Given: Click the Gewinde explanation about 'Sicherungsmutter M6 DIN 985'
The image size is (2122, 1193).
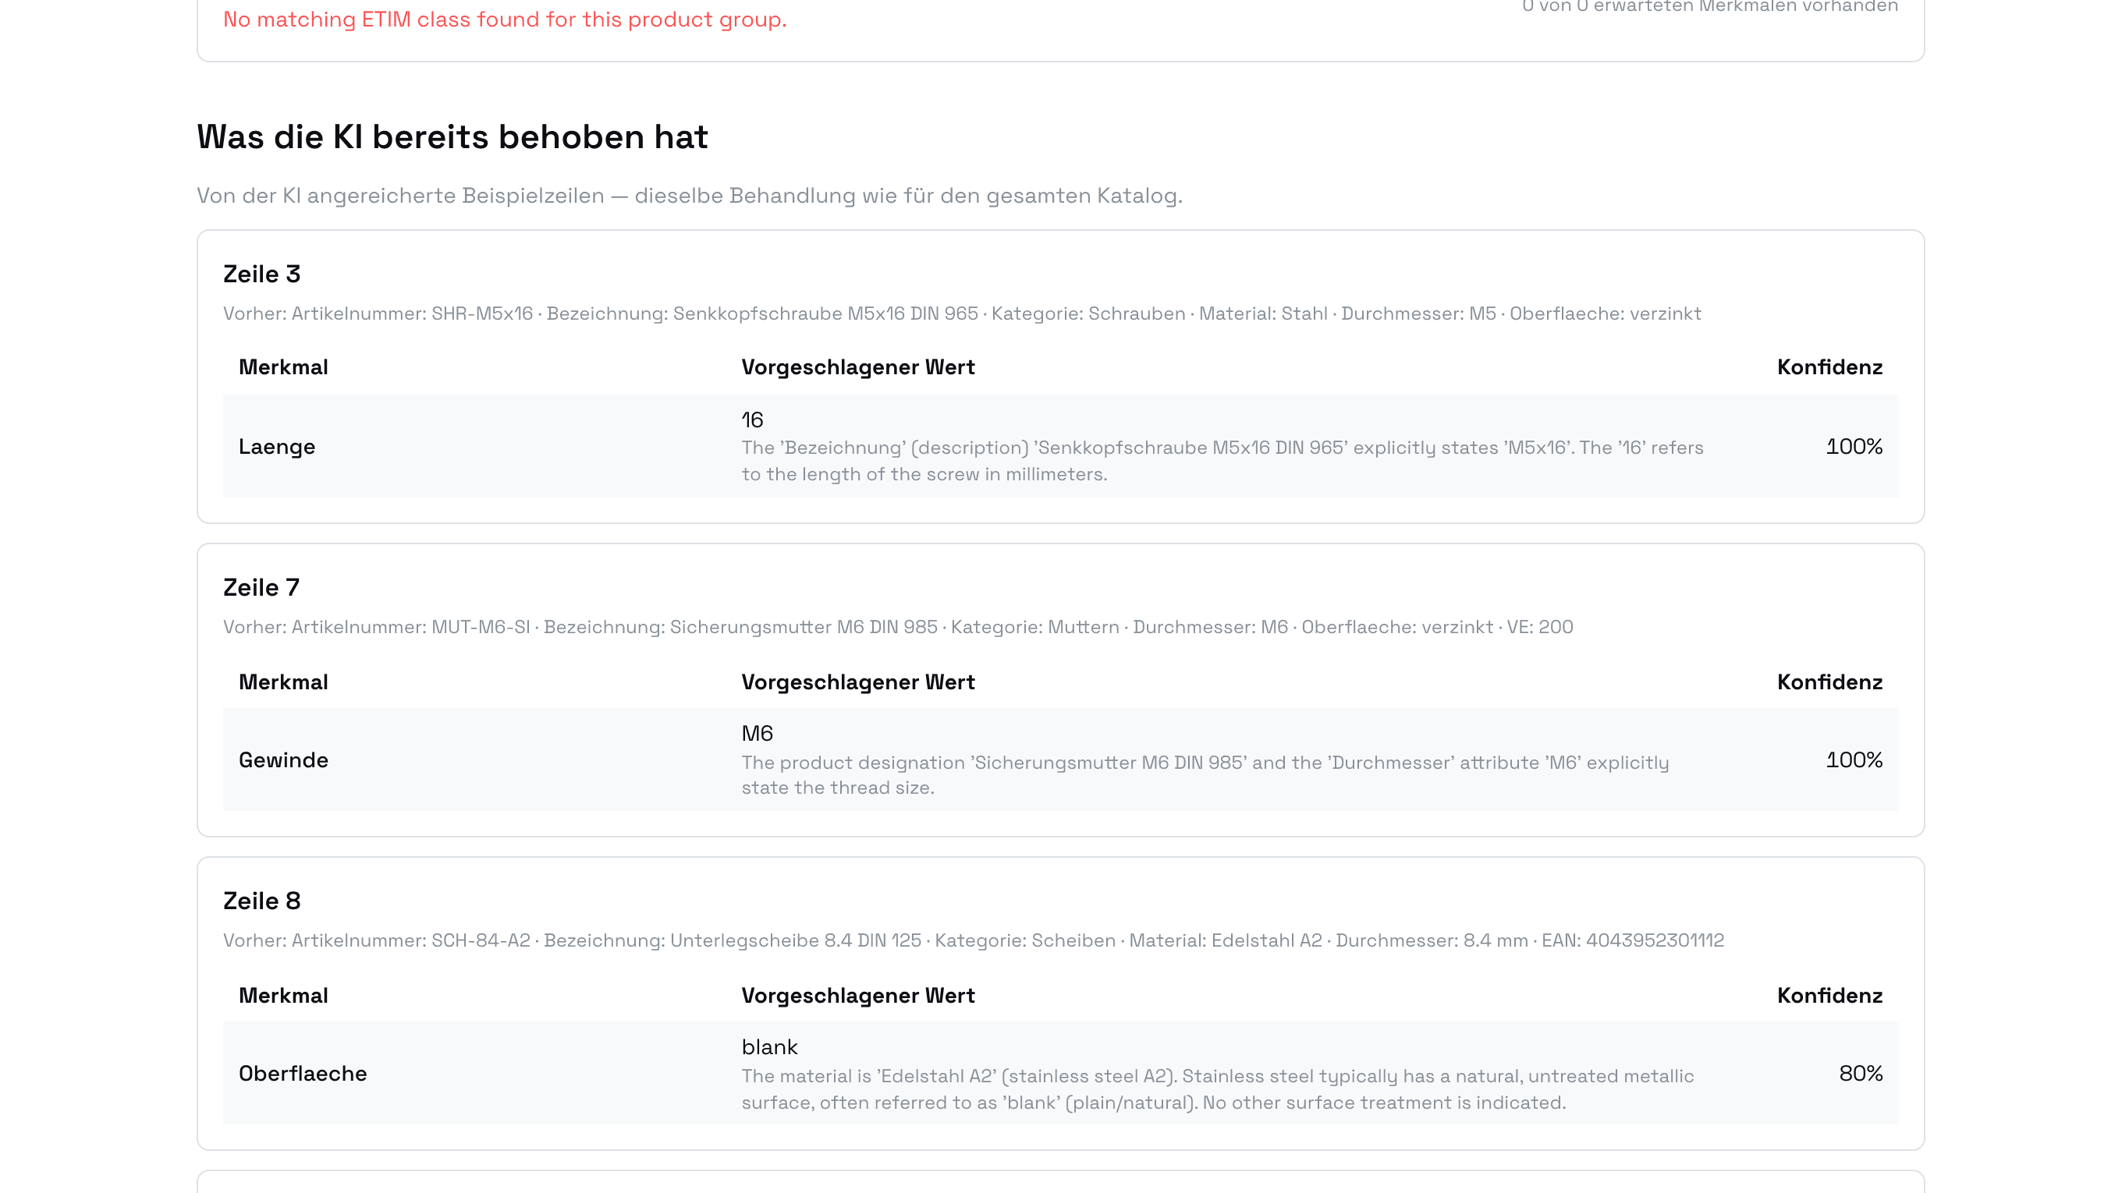Looking at the screenshot, I should [1205, 775].
